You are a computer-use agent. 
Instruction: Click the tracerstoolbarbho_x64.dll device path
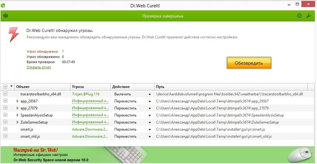(x=230, y=94)
